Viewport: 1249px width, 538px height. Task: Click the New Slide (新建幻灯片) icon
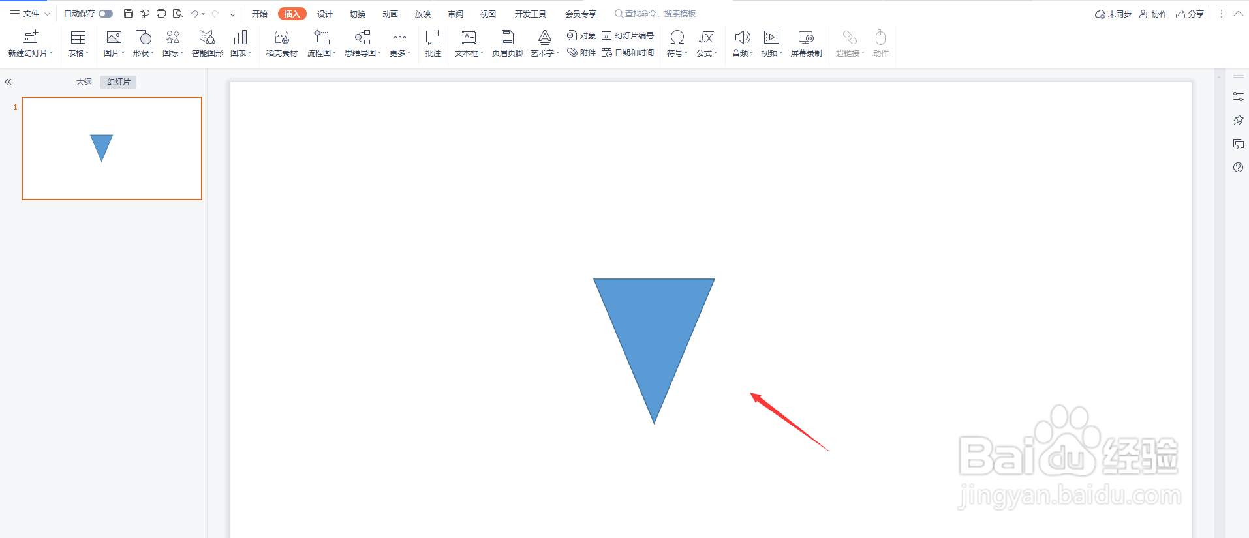point(30,37)
